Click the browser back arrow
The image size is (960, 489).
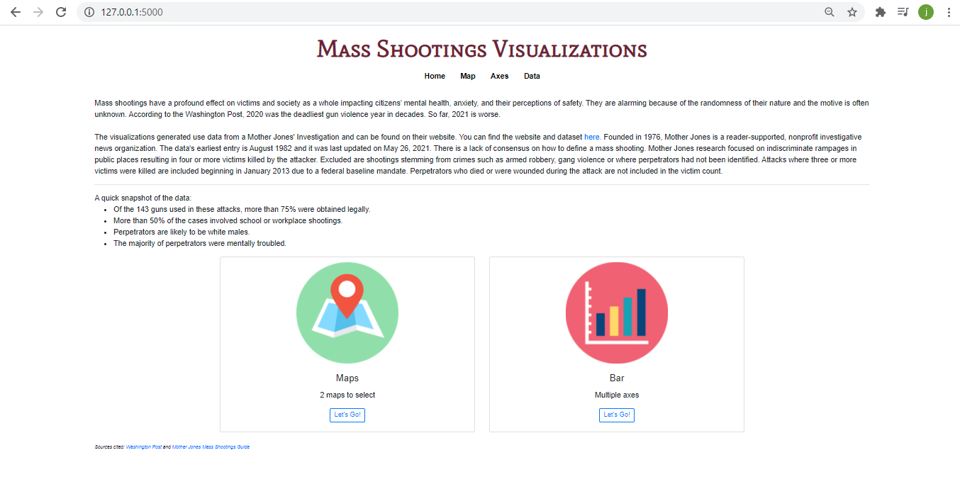[16, 11]
